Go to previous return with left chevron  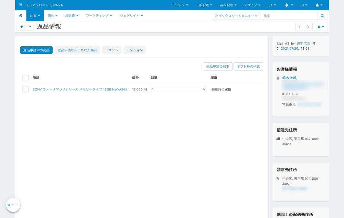(x=300, y=27)
